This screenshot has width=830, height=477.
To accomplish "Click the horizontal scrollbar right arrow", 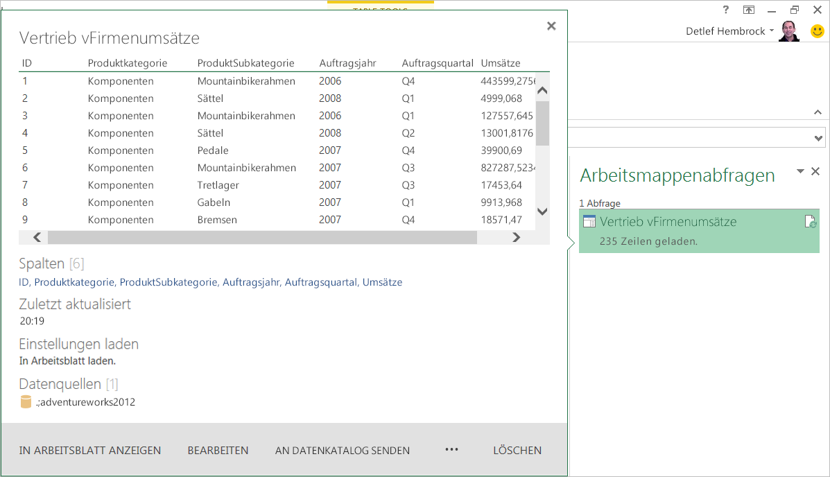I will coord(516,237).
